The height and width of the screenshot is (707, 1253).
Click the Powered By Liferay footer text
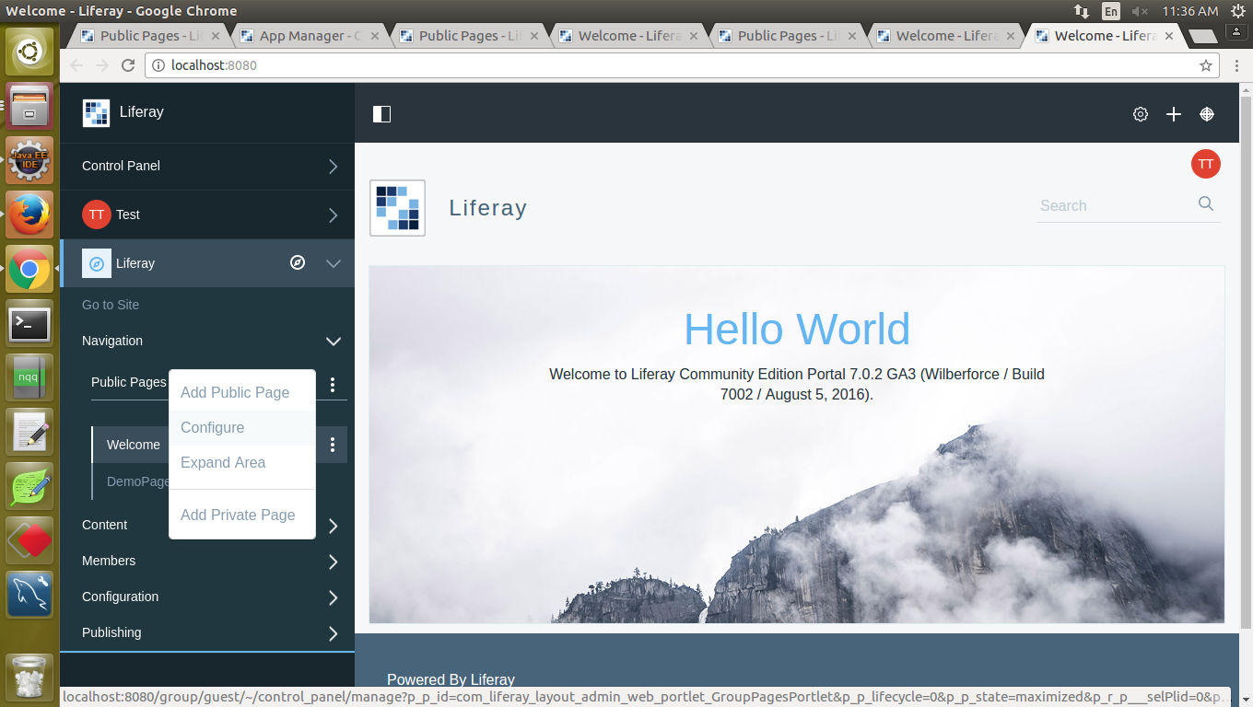(451, 679)
